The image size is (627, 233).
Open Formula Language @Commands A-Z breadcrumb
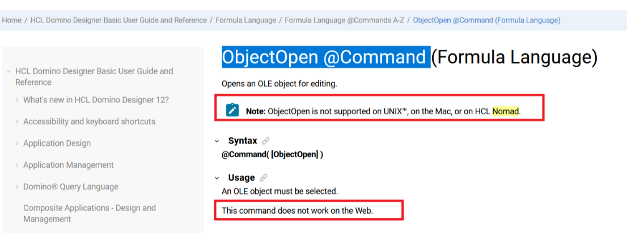(x=344, y=20)
